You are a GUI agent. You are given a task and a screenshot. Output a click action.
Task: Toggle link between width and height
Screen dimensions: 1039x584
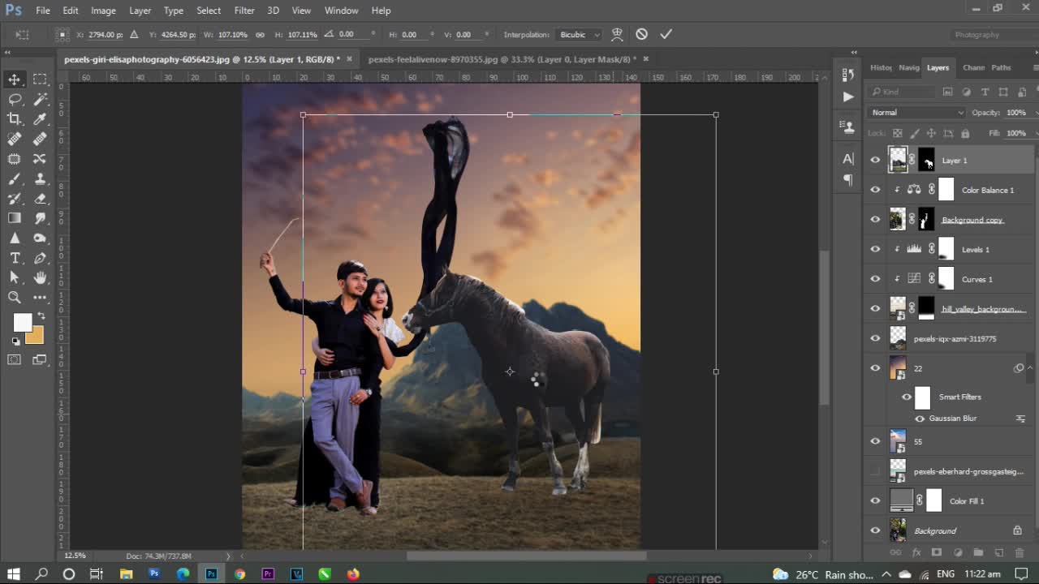click(x=260, y=35)
